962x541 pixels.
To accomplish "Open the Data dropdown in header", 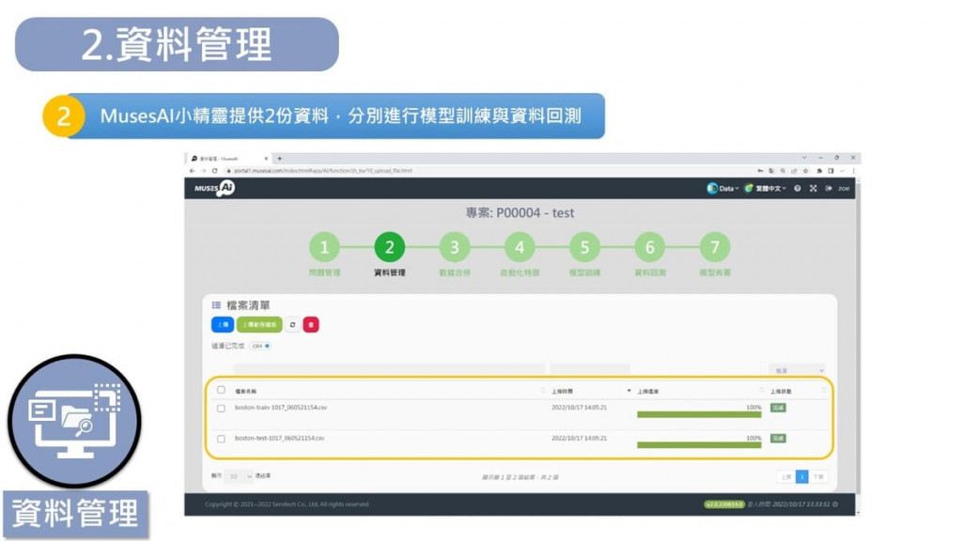I will pos(722,188).
